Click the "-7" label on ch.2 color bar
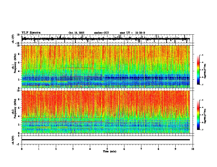This screenshot has width=217, height=167. coord(202,130)
